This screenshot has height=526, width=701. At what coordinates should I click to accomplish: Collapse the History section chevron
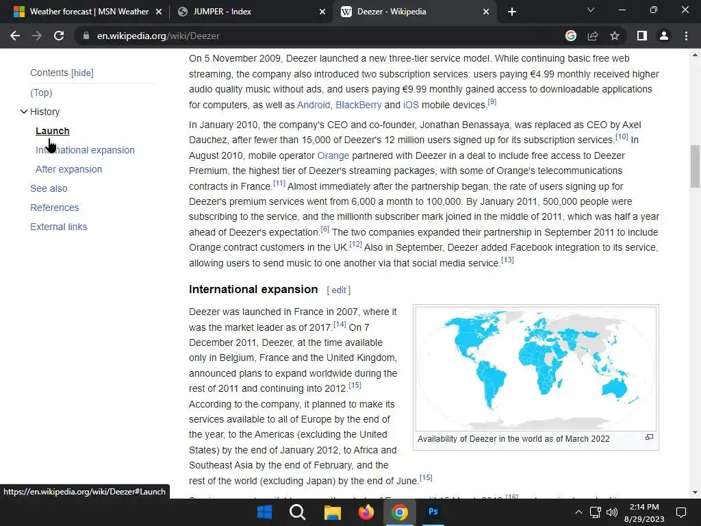coord(24,112)
